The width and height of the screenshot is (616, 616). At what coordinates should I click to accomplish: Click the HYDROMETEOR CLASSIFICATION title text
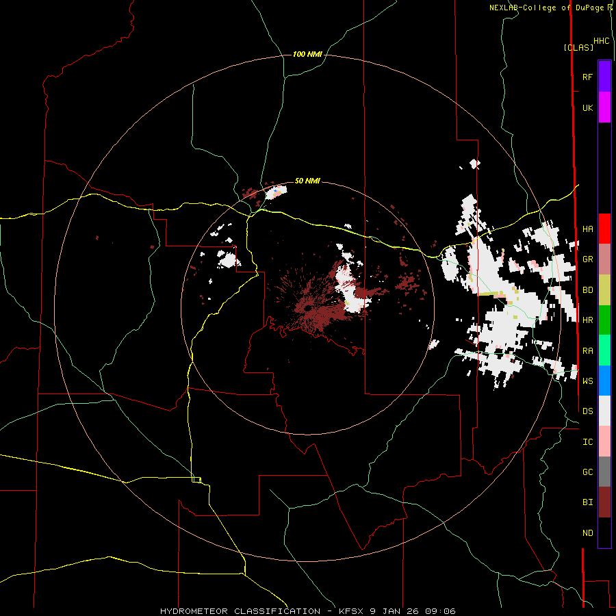pyautogui.click(x=240, y=611)
